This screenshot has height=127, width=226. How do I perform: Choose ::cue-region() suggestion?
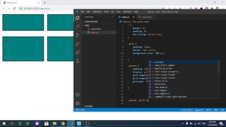[x=183, y=93]
